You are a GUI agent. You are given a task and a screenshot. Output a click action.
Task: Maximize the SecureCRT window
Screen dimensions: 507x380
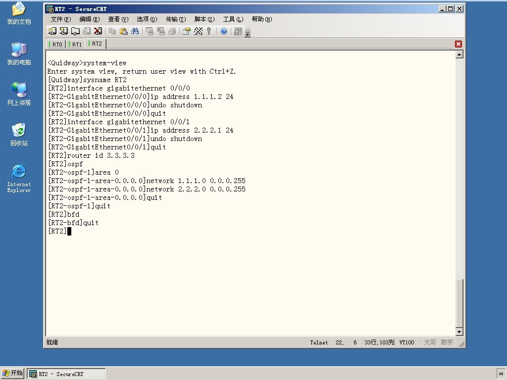point(450,9)
